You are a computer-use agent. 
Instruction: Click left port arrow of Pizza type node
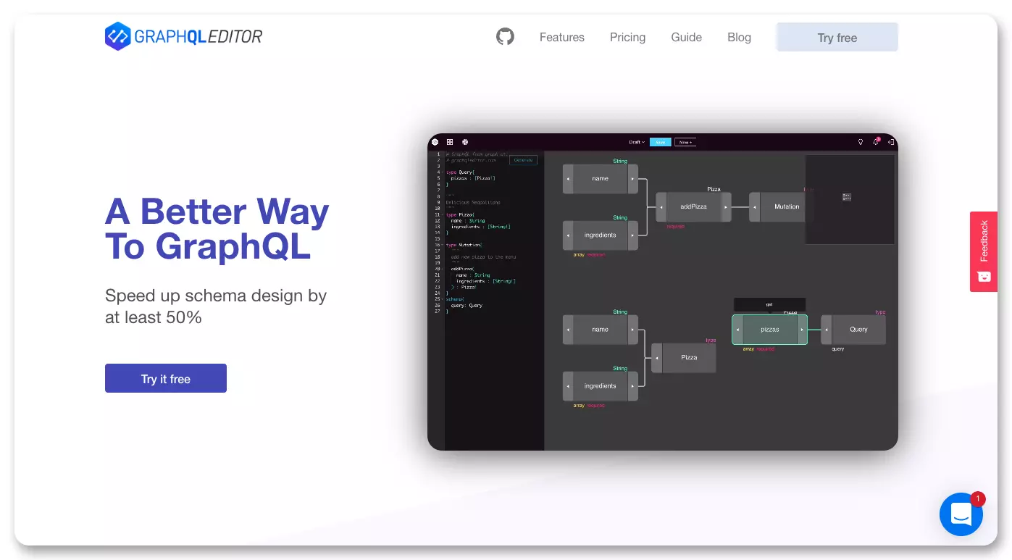tap(656, 358)
